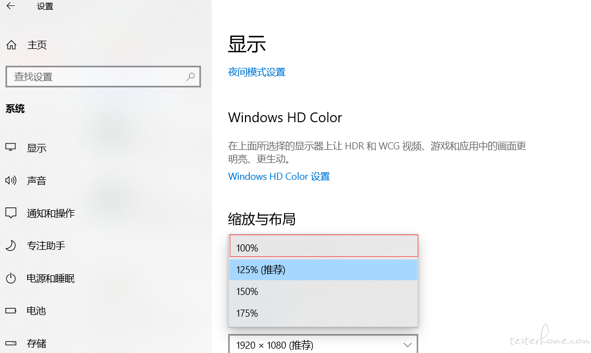This screenshot has width=591, height=353.
Task: Click the notification icon beside 通知和操作
Action: (x=11, y=213)
